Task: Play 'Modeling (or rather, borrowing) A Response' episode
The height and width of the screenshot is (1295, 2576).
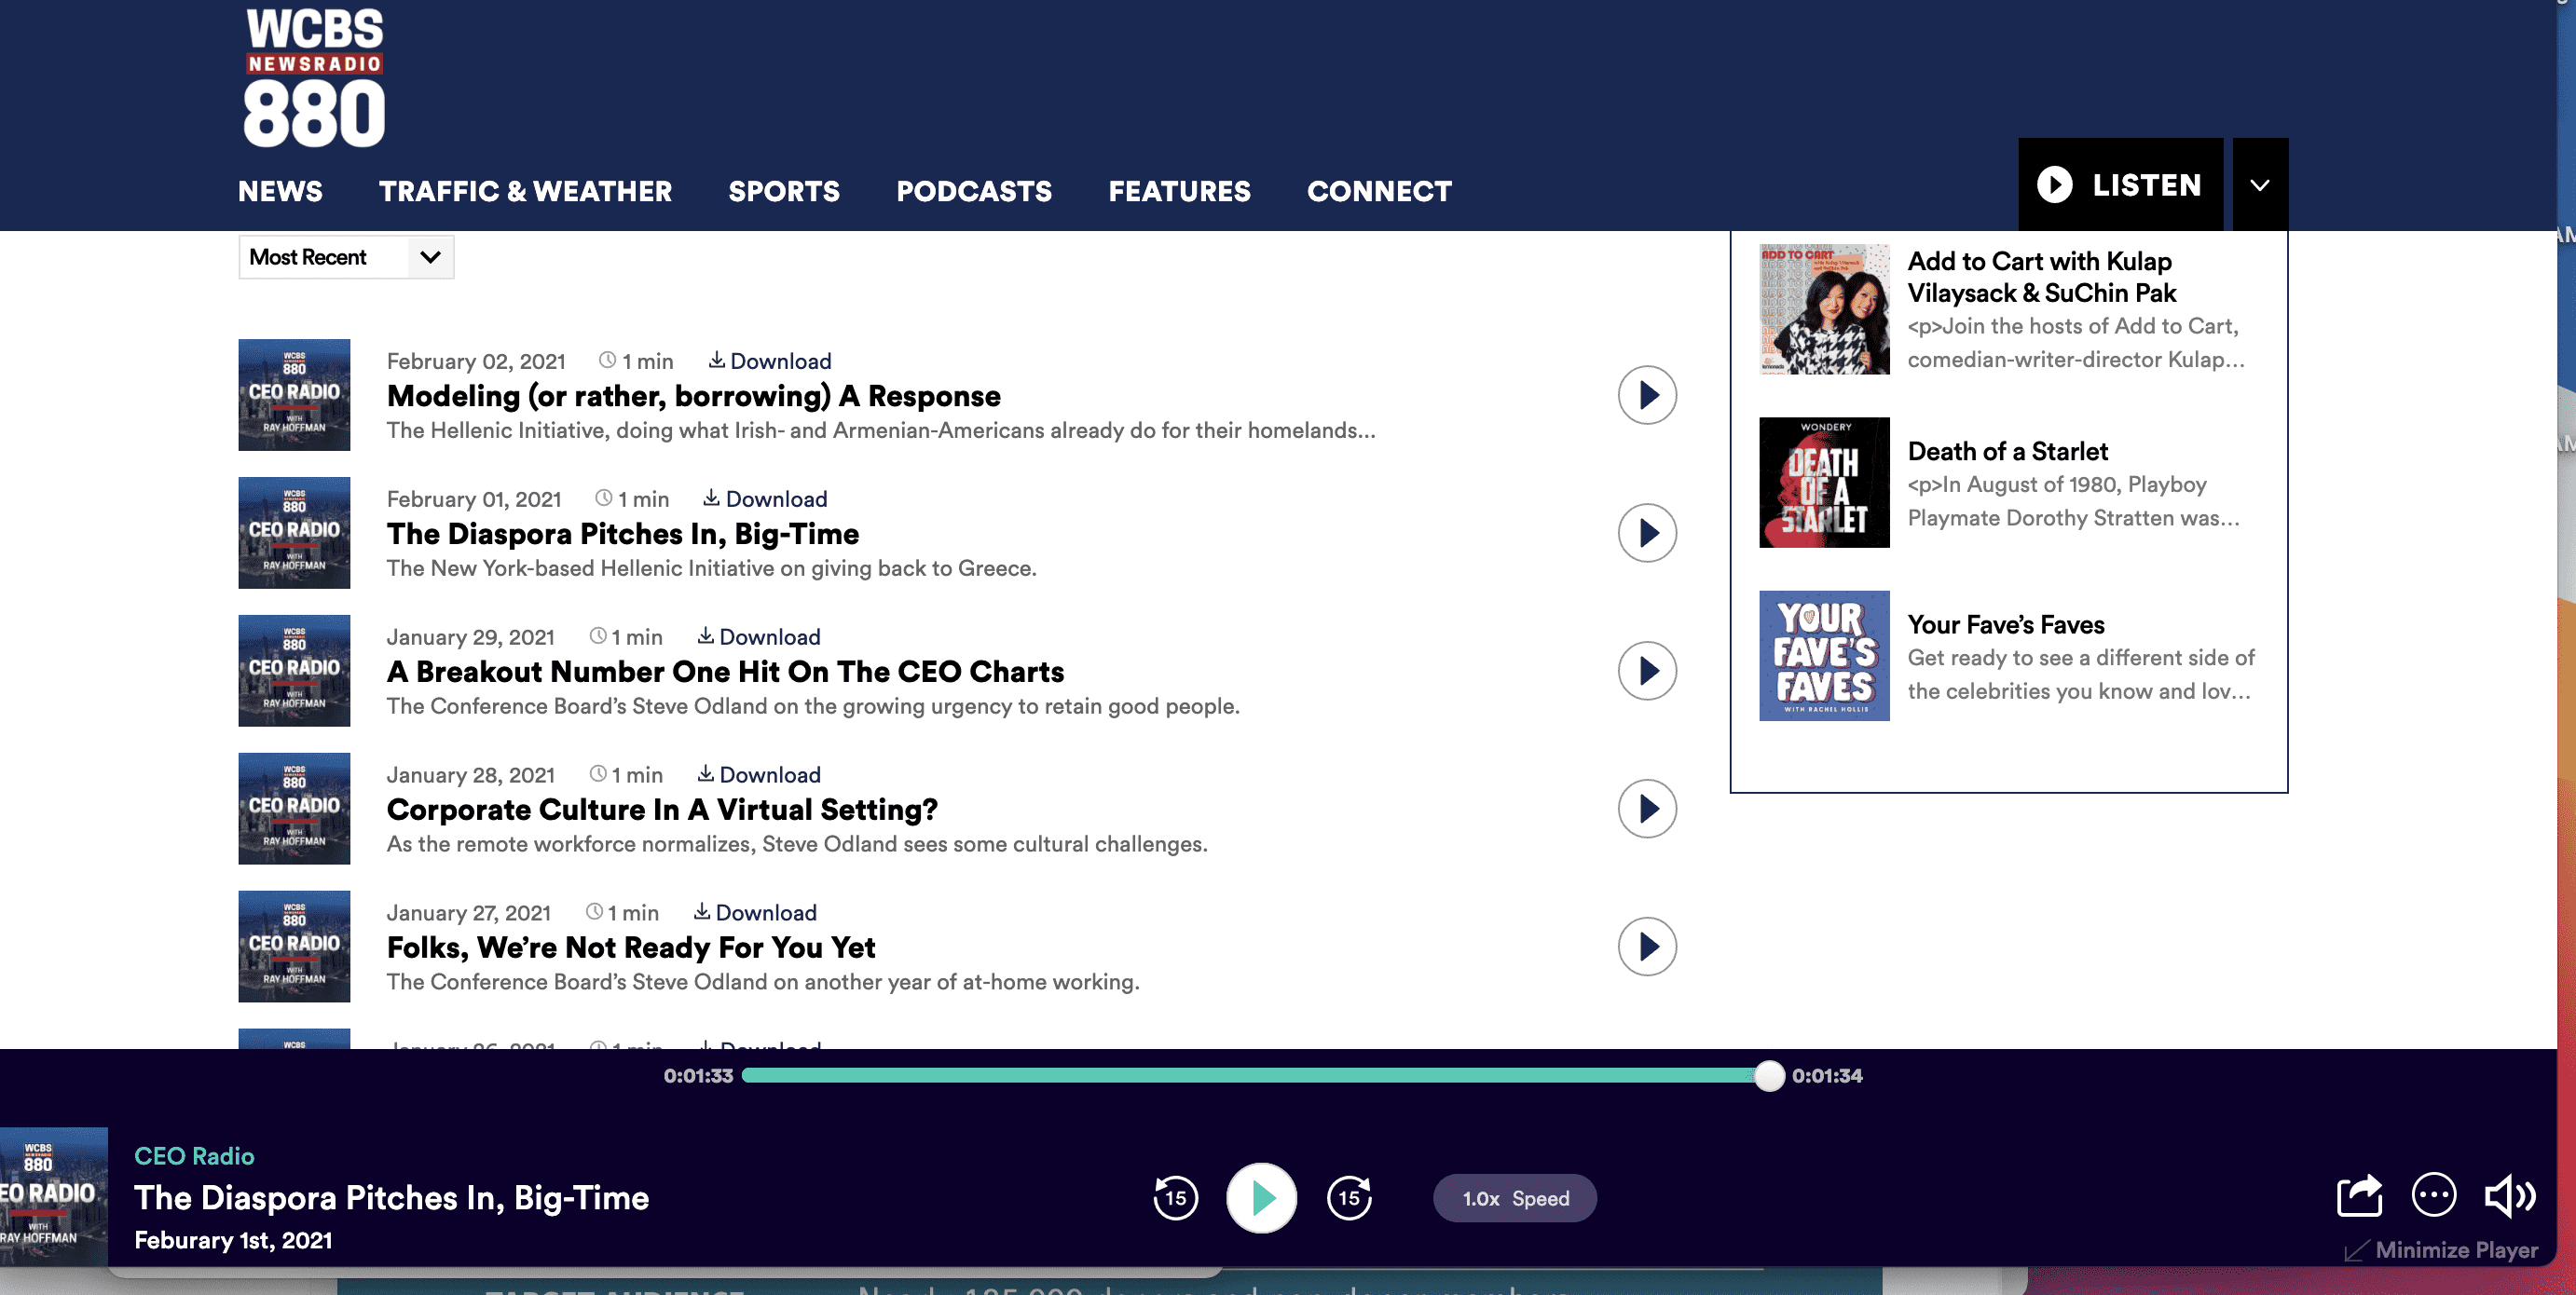Action: 1646,395
